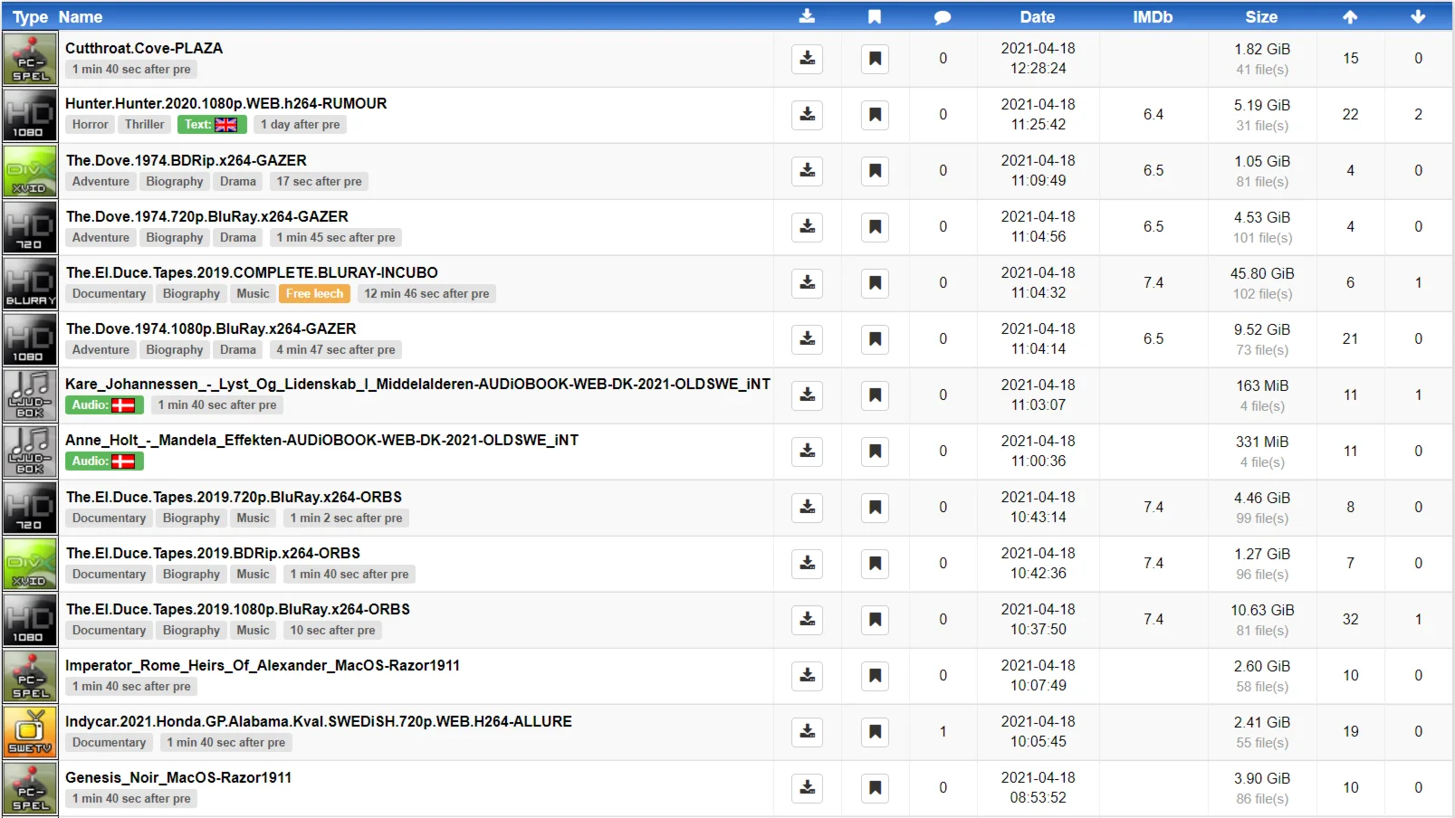This screenshot has width=1455, height=818.
Task: Click HD 720 icon for El.Duce.Tapes 720p
Action: (x=31, y=508)
